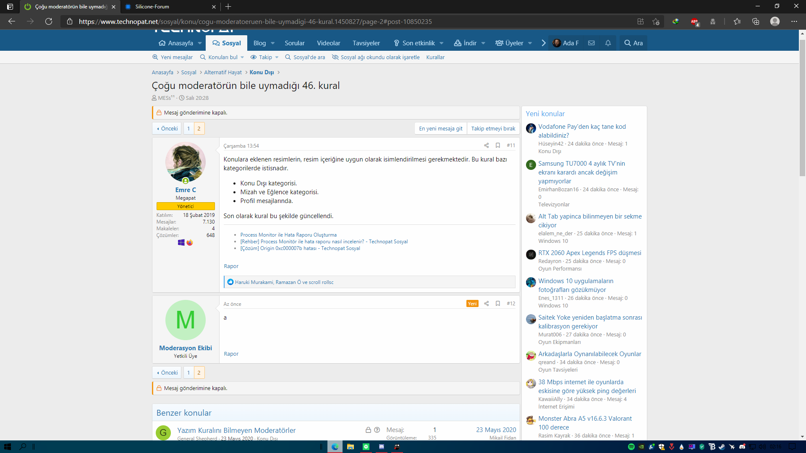Open Vodafone Pay'den kaç tane kod topic
This screenshot has width=806, height=453.
(x=582, y=131)
